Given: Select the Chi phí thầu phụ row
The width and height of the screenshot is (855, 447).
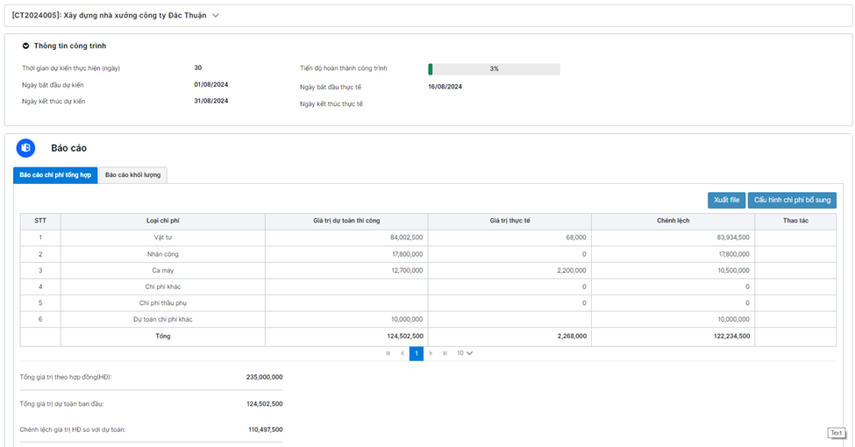Looking at the screenshot, I should point(163,303).
